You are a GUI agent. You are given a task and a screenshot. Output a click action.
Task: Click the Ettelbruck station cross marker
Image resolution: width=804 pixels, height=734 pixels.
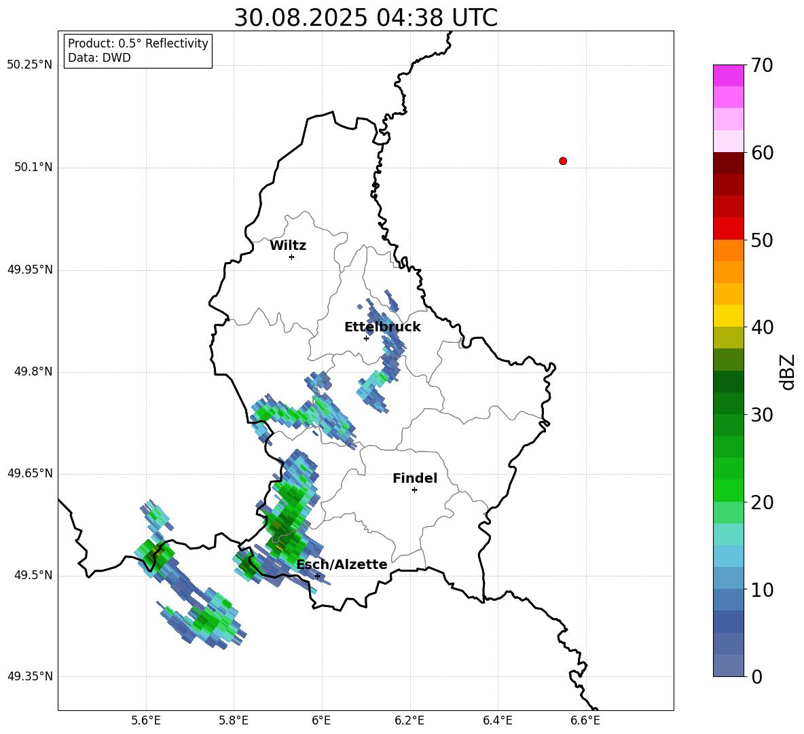tap(366, 338)
